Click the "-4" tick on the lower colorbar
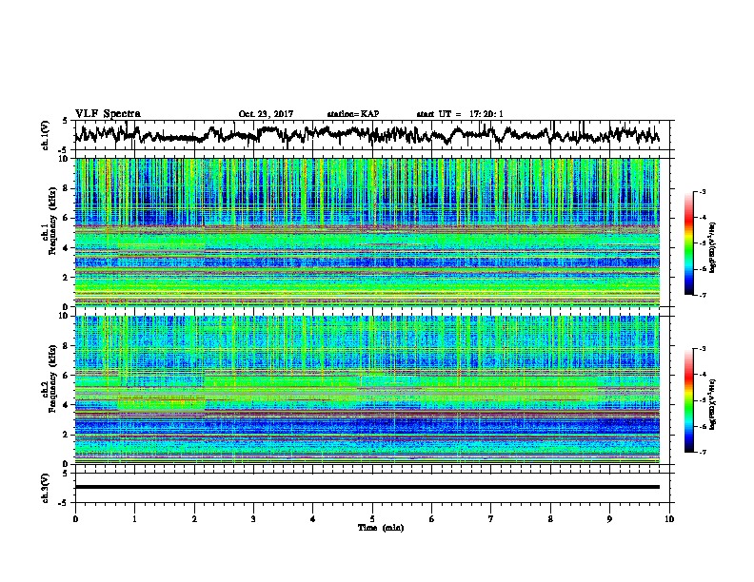 (702, 375)
